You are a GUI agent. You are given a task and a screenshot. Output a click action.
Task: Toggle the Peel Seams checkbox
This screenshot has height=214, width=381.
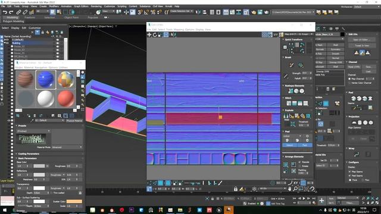349,176
